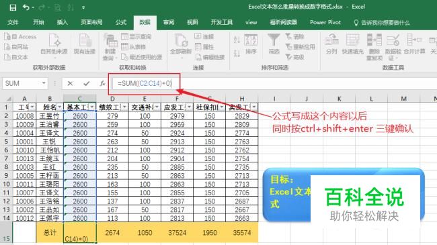Click 连接 button in connections group
Screen dimensions: 437x245
[x=204, y=36]
